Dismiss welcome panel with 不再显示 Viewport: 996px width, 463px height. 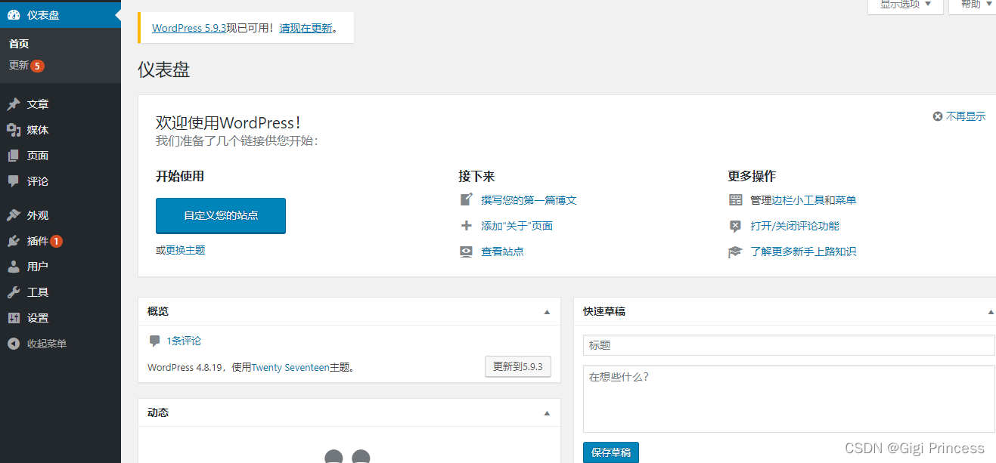960,116
